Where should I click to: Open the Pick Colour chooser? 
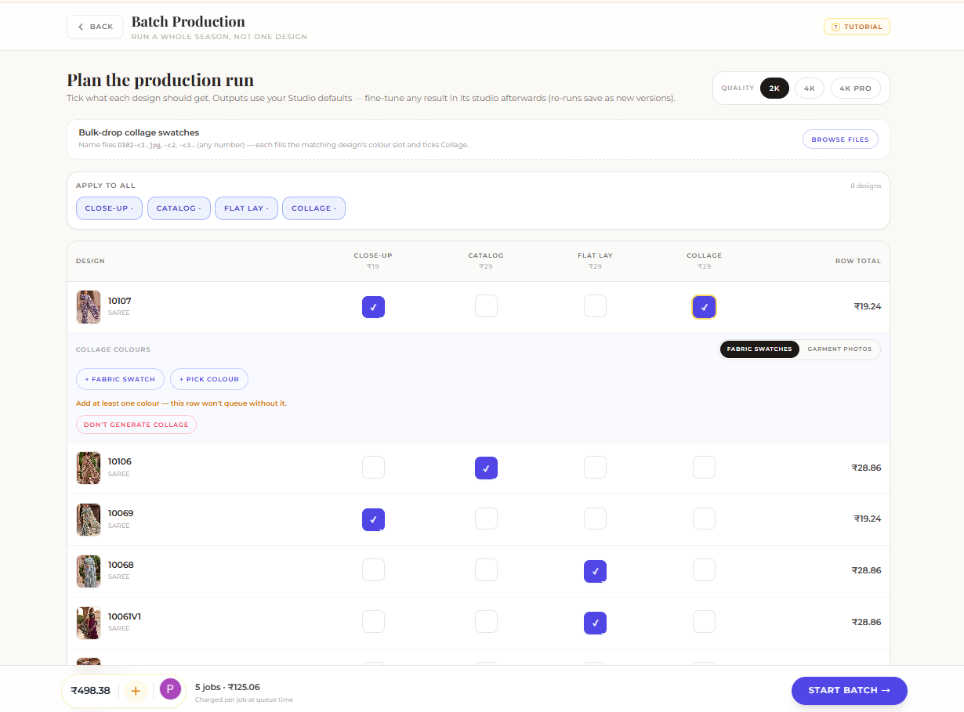pos(209,379)
